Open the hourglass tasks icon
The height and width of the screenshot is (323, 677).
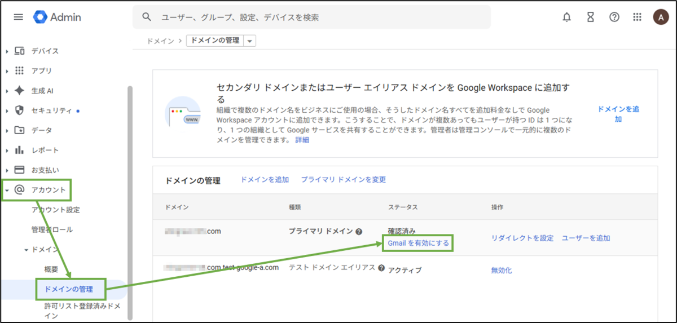pyautogui.click(x=591, y=17)
